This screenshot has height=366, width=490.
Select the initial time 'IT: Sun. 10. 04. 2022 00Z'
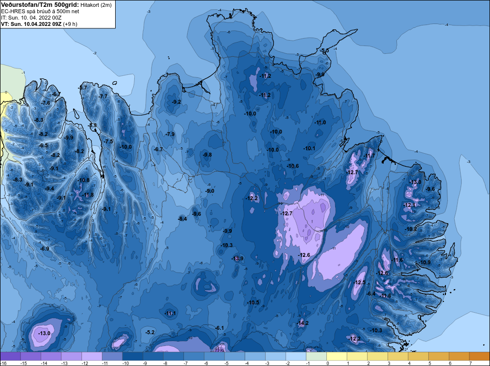[x=31, y=18]
